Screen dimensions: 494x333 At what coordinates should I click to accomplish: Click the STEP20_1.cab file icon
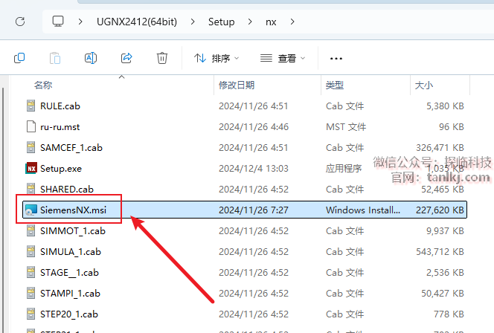tap(31, 314)
